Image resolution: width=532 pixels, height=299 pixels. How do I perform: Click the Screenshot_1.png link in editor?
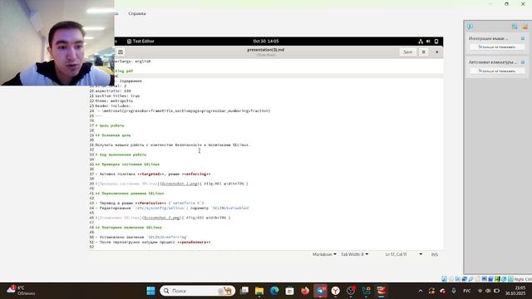pyautogui.click(x=180, y=184)
